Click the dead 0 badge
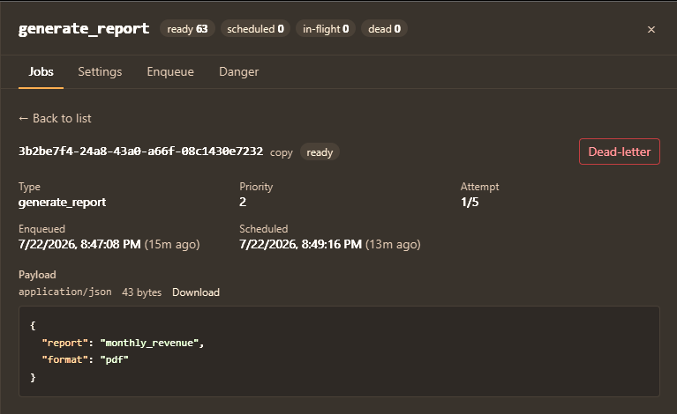The width and height of the screenshot is (677, 414). click(x=384, y=29)
